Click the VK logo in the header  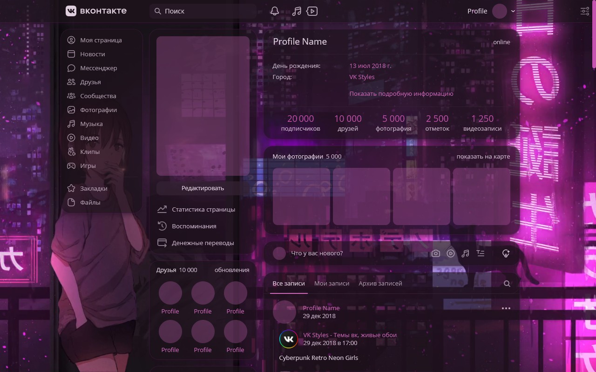(x=70, y=11)
